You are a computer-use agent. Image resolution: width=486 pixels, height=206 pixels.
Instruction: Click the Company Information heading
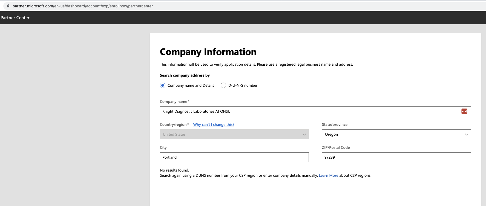point(208,52)
